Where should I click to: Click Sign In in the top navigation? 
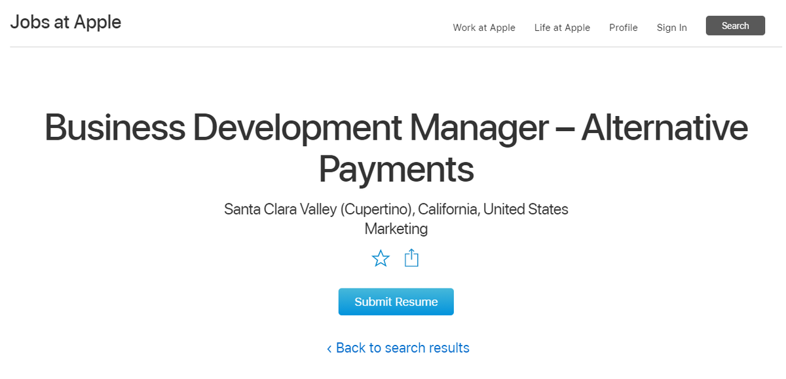coord(672,28)
